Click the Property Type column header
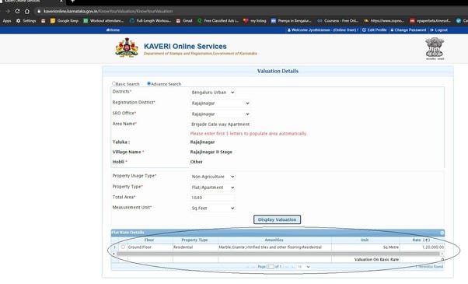 195,240
